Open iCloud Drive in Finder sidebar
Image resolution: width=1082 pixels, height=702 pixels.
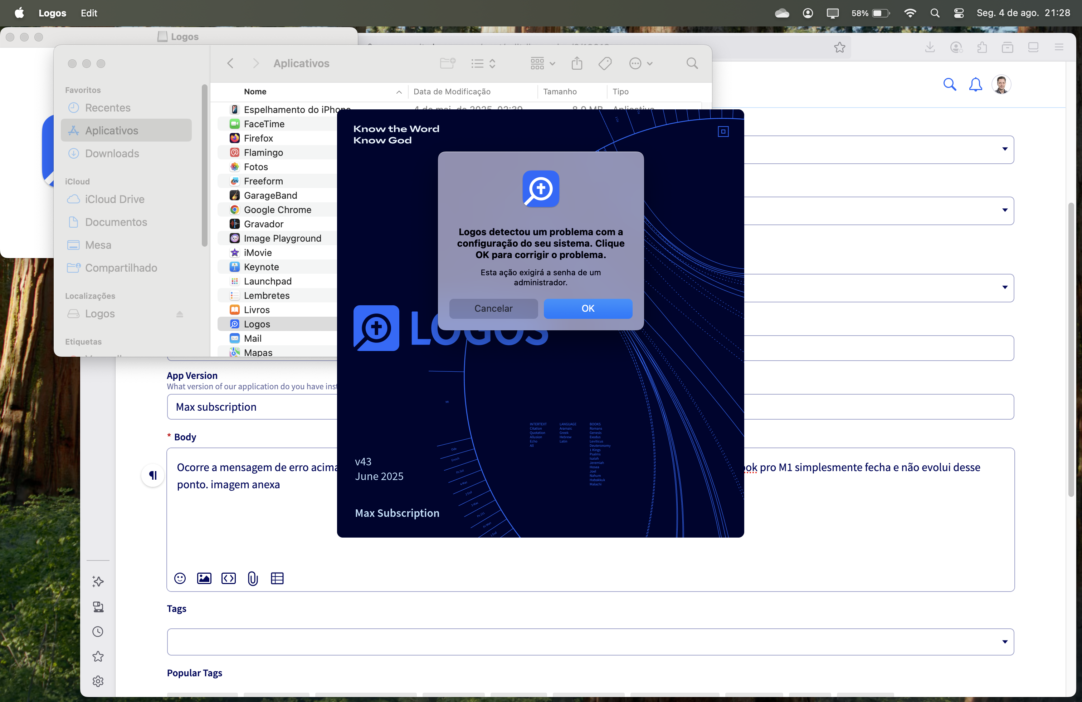[x=126, y=199]
